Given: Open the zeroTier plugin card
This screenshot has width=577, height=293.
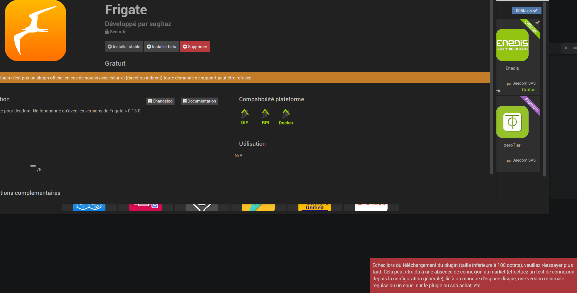Looking at the screenshot, I should (x=518, y=134).
